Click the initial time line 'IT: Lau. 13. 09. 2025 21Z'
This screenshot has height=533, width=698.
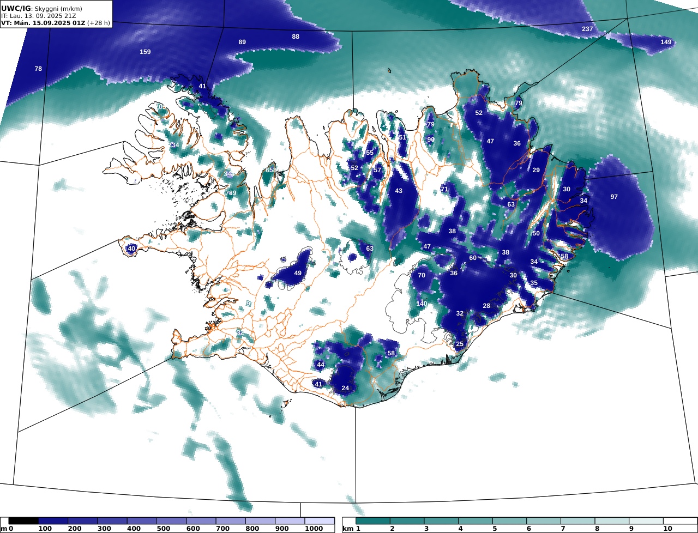(x=39, y=16)
